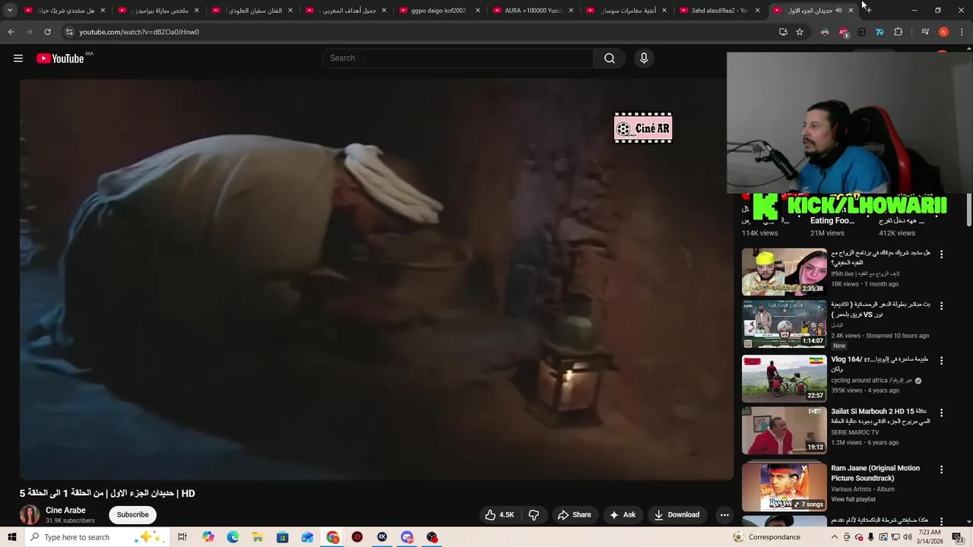Image resolution: width=973 pixels, height=547 pixels.
Task: Open options menu for 3ailat Si Marbouh
Action: click(x=941, y=413)
